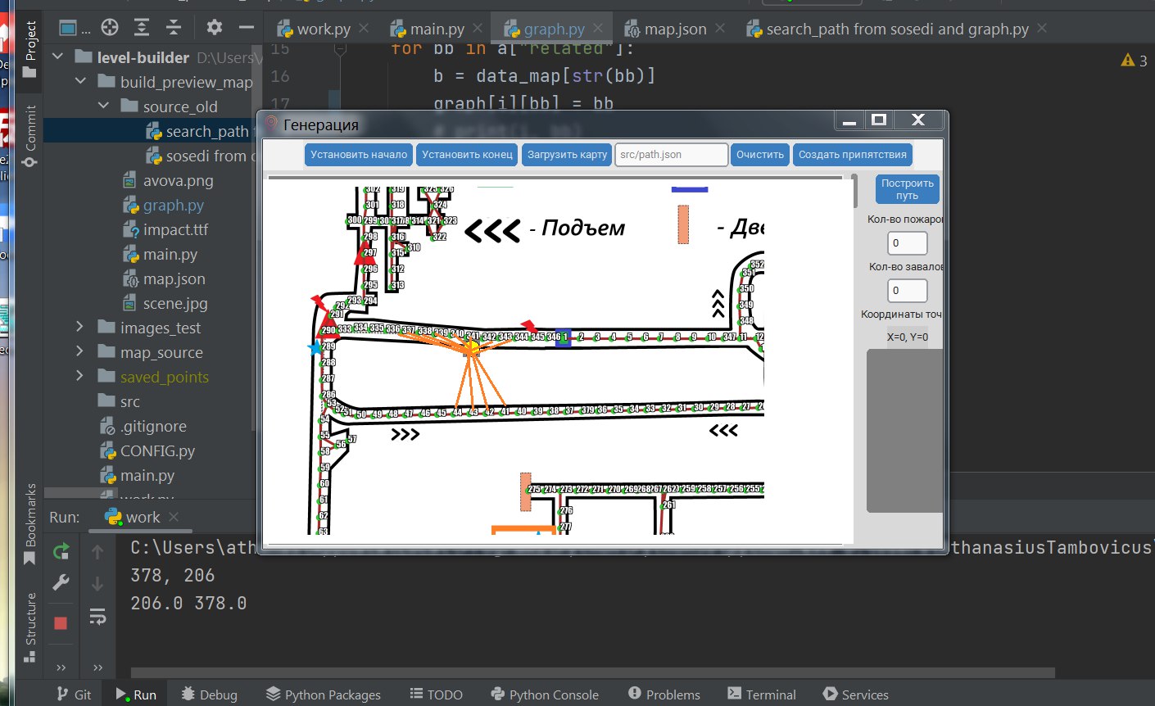
Task: Click the Select Opened File crosshair icon
Action: click(110, 28)
